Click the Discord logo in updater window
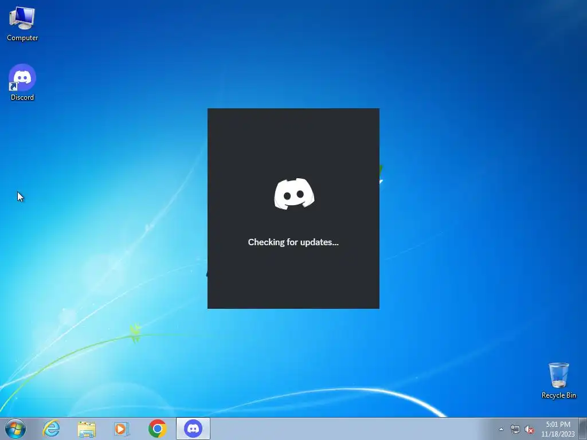Screen dimensions: 587x440 coord(294,194)
